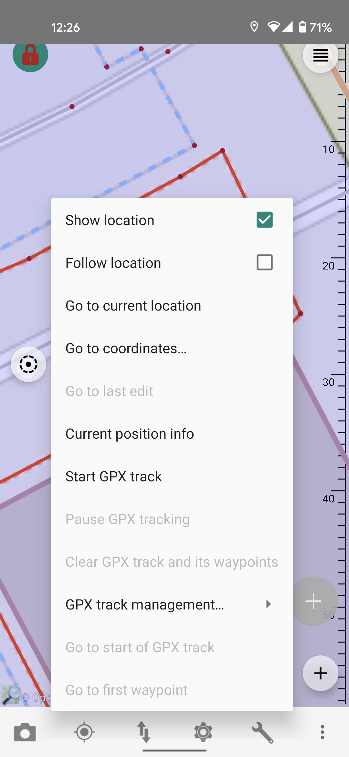
Task: Open the three-dot overflow menu
Action: [322, 732]
